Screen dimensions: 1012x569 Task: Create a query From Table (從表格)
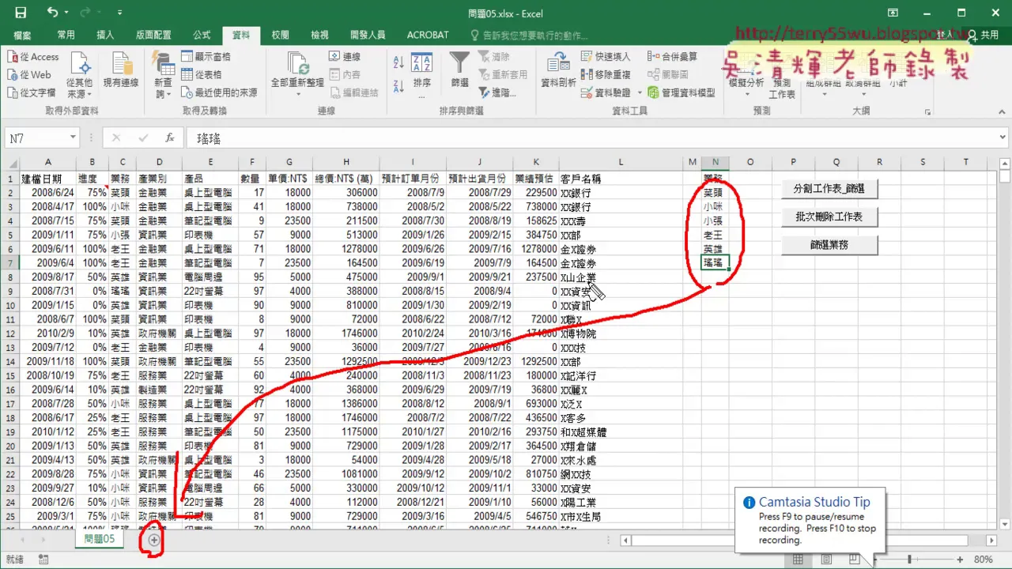[202, 74]
